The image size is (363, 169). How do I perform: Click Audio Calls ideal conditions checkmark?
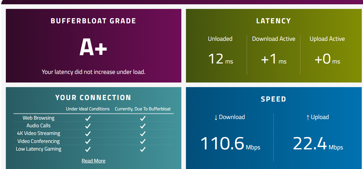88,126
